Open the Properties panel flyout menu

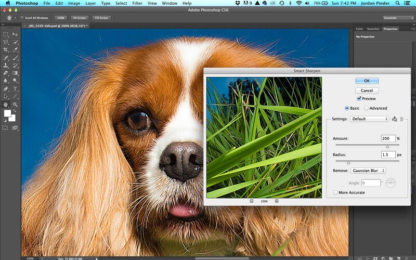point(412,29)
